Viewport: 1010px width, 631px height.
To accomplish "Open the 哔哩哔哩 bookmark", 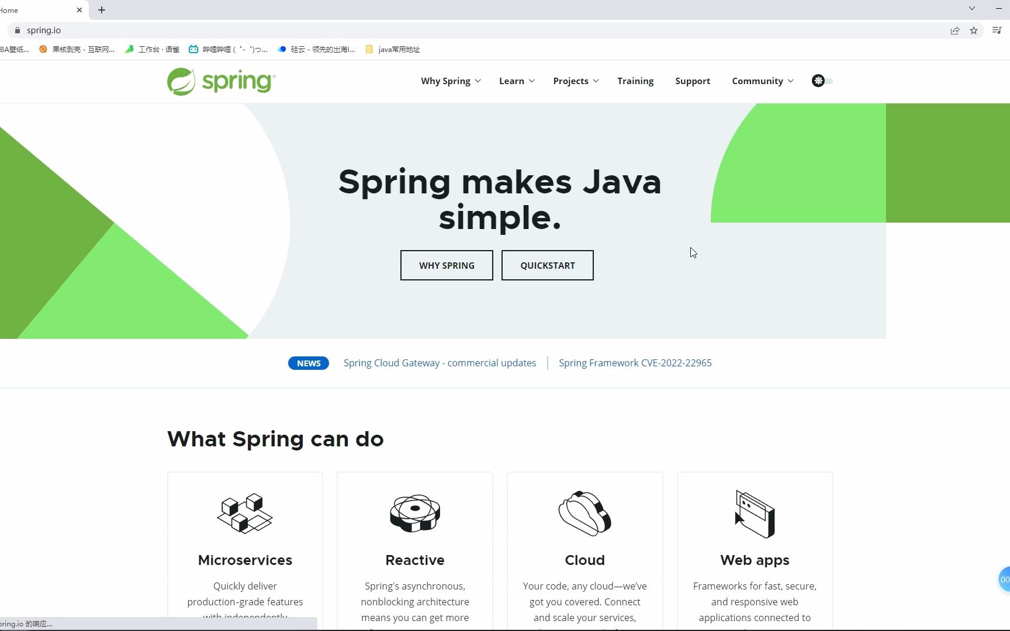I will [228, 49].
